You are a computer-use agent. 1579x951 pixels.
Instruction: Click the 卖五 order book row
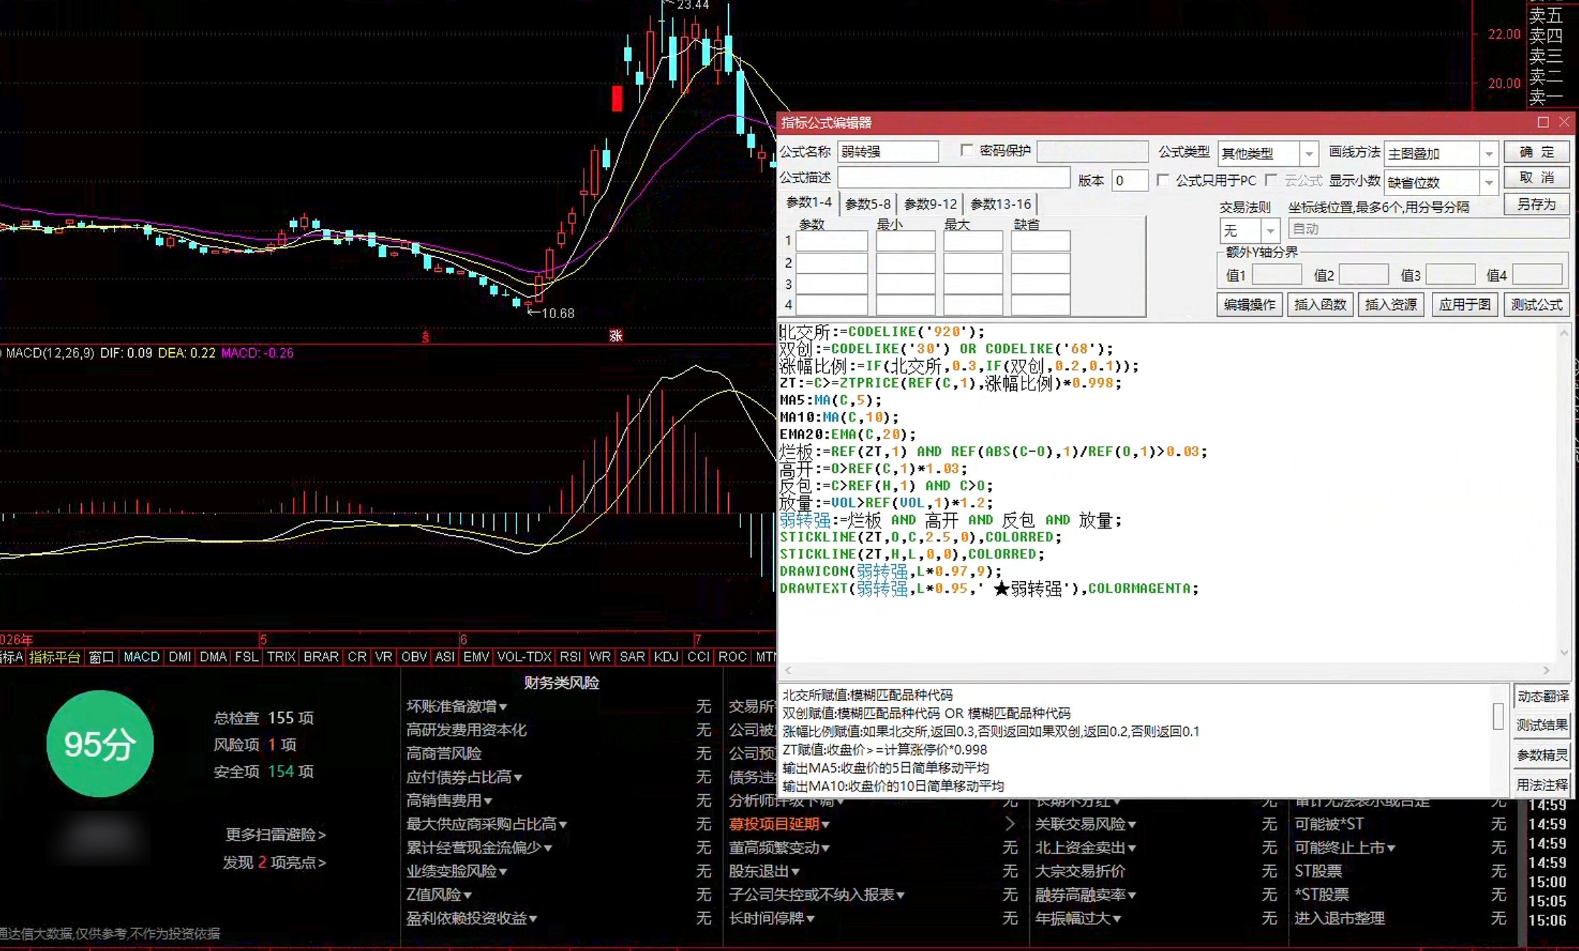pyautogui.click(x=1546, y=15)
